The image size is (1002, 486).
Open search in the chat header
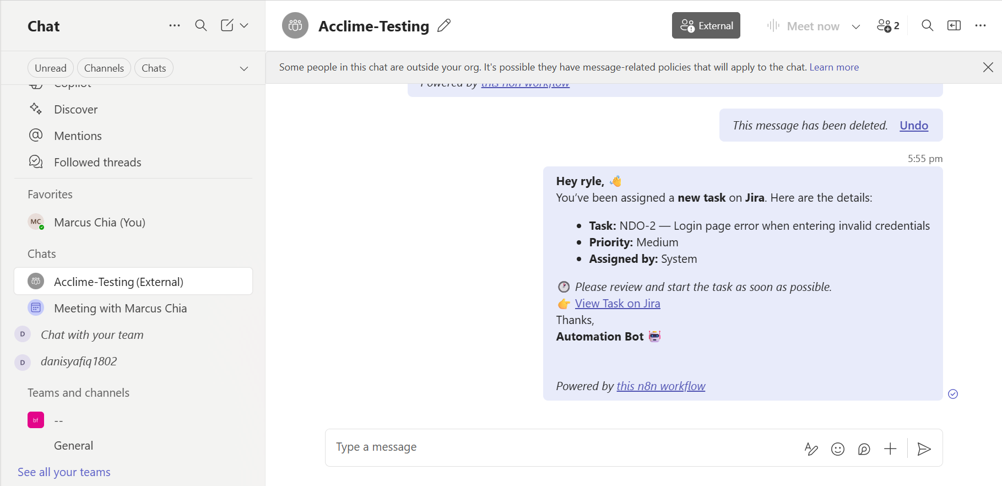click(927, 26)
